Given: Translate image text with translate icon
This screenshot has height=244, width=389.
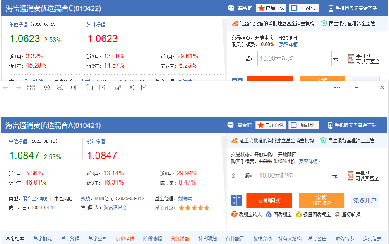Looking at the screenshot, I should 118,87.
